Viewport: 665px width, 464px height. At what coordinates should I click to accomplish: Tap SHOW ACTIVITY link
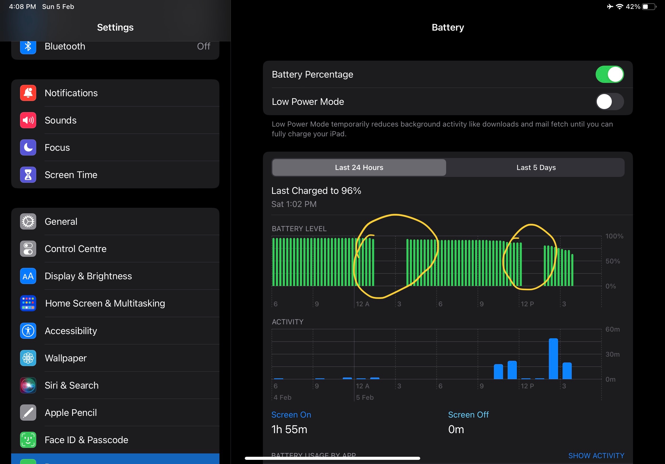pos(596,456)
